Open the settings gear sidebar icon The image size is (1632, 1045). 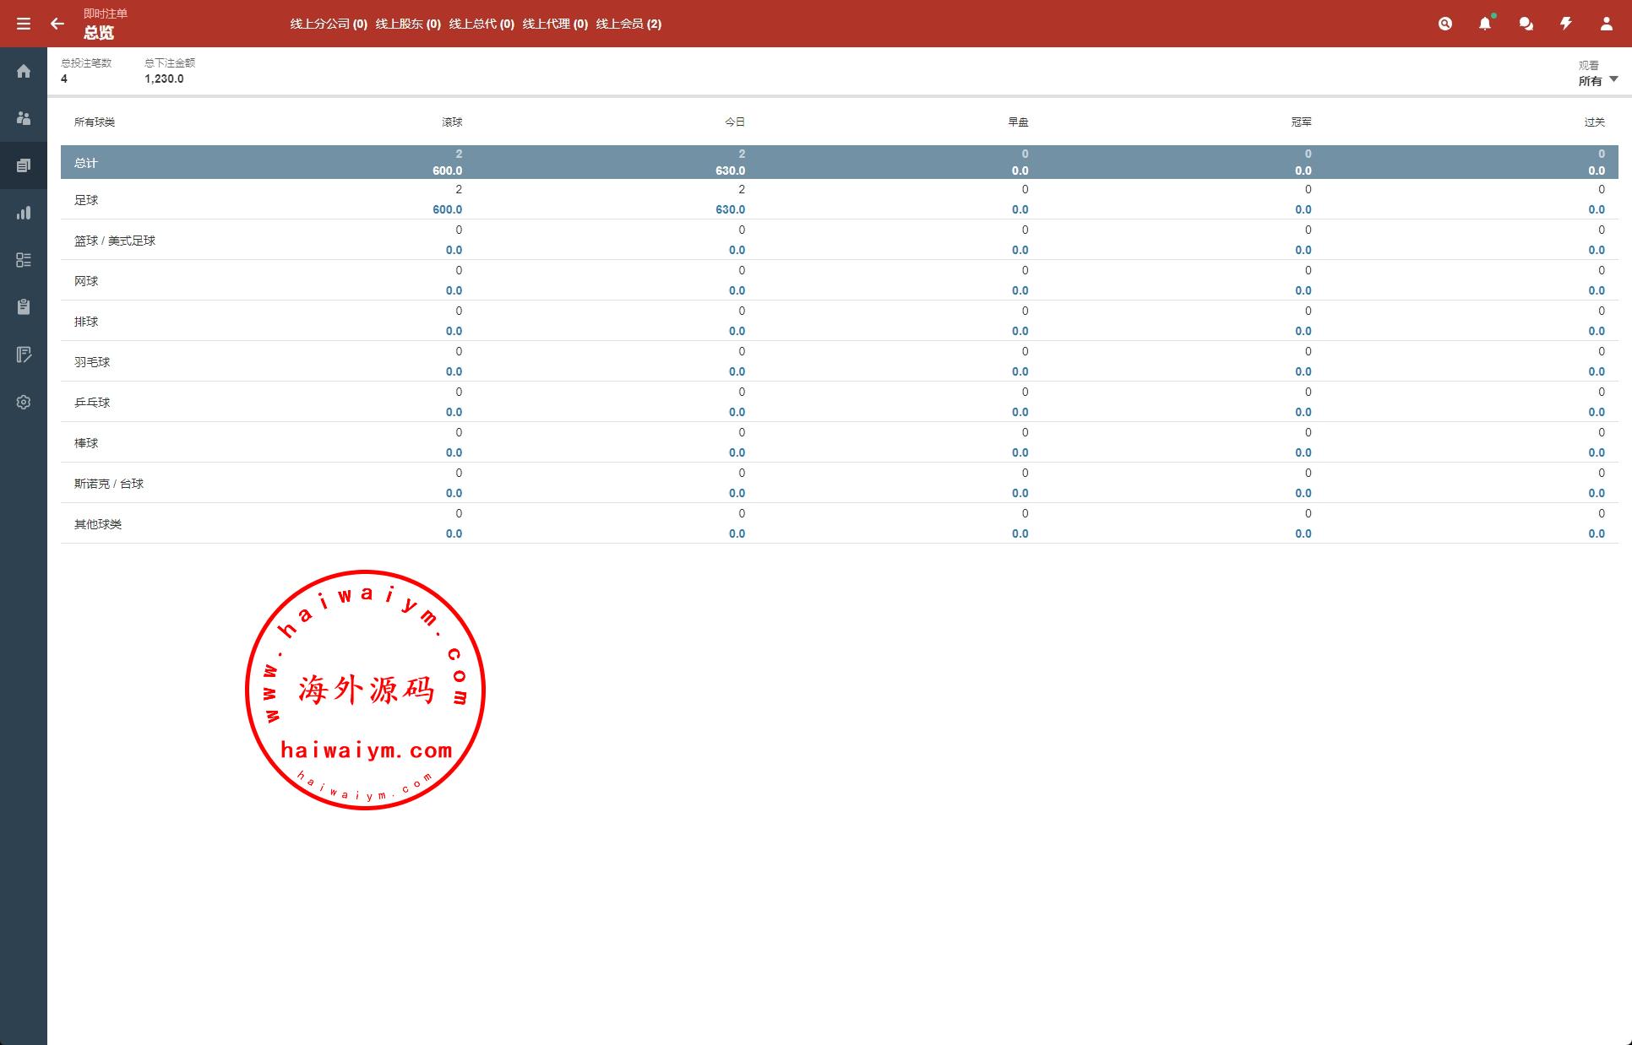[24, 402]
